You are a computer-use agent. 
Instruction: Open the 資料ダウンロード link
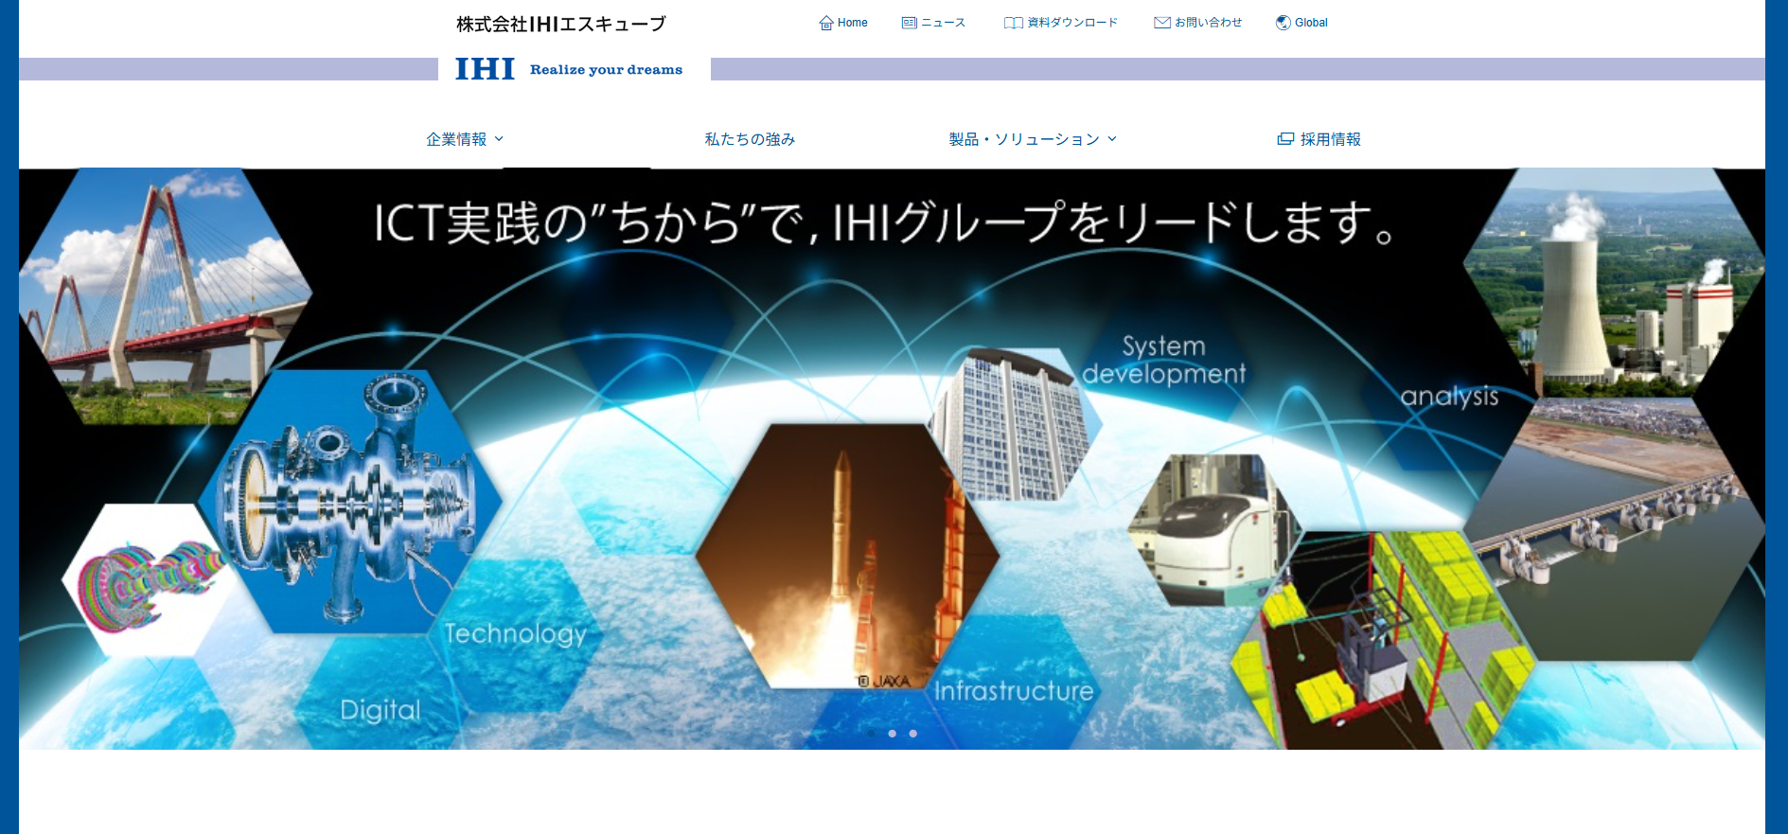click(x=1072, y=23)
